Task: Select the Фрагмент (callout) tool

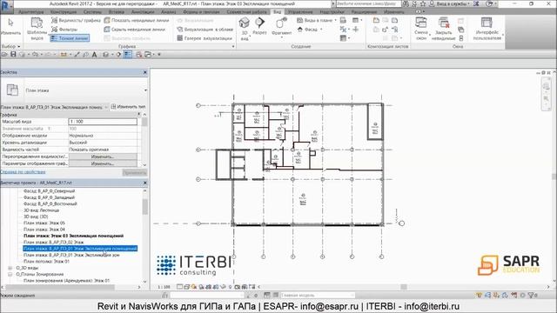Action: point(281,27)
